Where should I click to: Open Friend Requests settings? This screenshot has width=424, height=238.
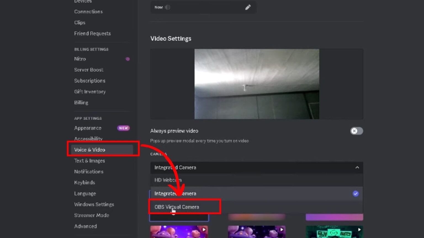point(92,33)
